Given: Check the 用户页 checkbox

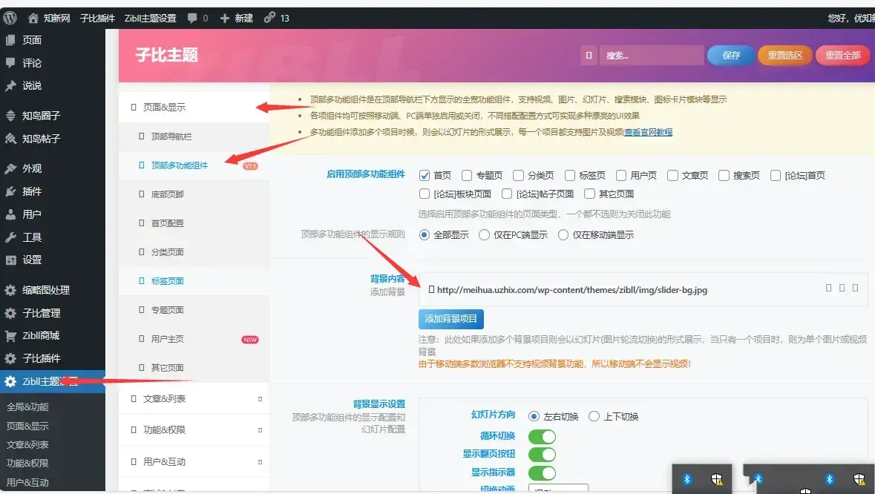Looking at the screenshot, I should pos(621,176).
